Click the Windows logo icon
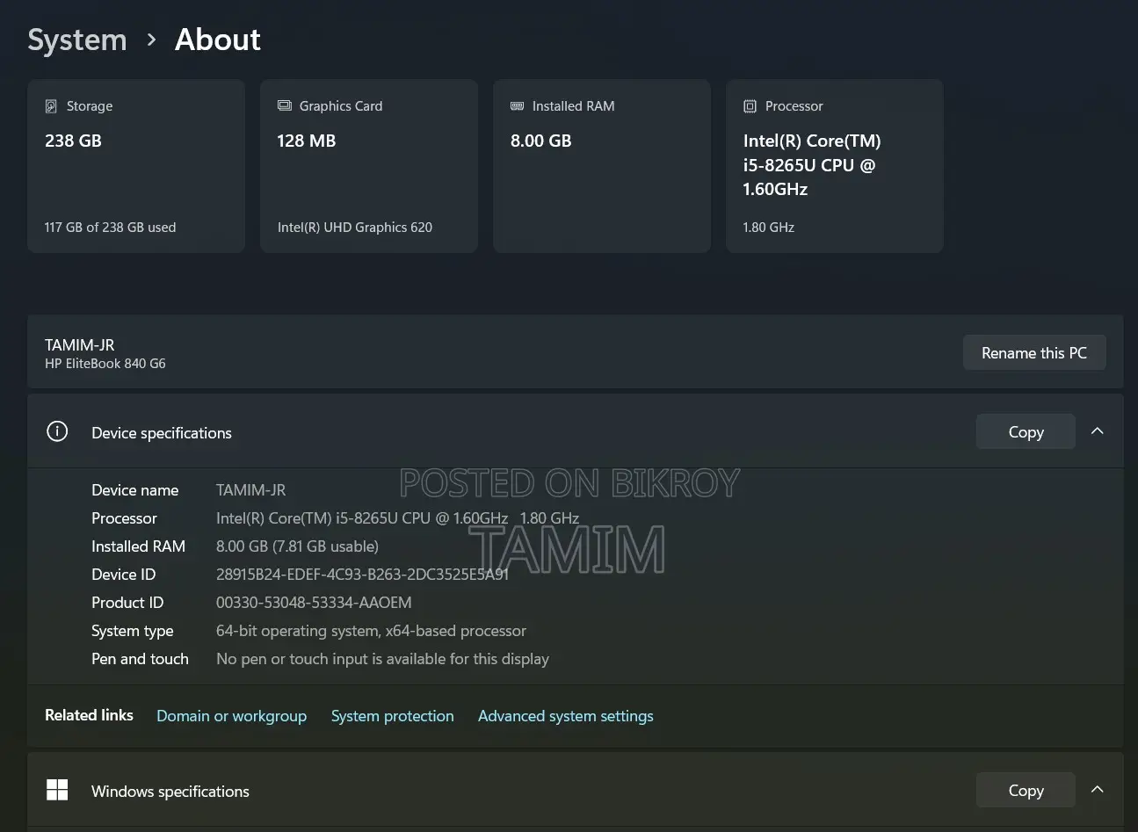Viewport: 1138px width, 832px height. (x=57, y=790)
